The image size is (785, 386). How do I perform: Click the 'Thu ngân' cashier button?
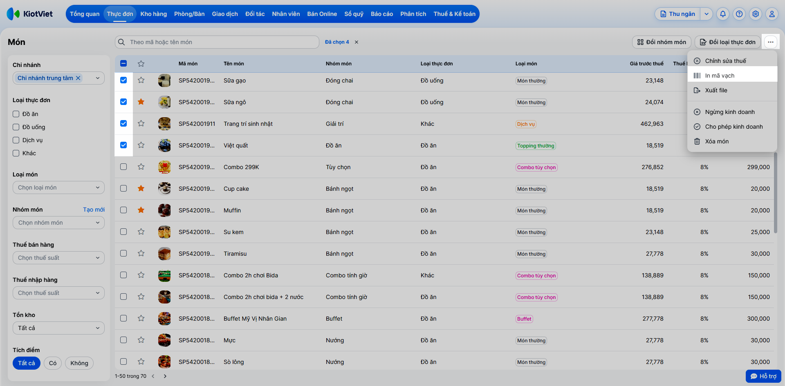[x=678, y=14]
